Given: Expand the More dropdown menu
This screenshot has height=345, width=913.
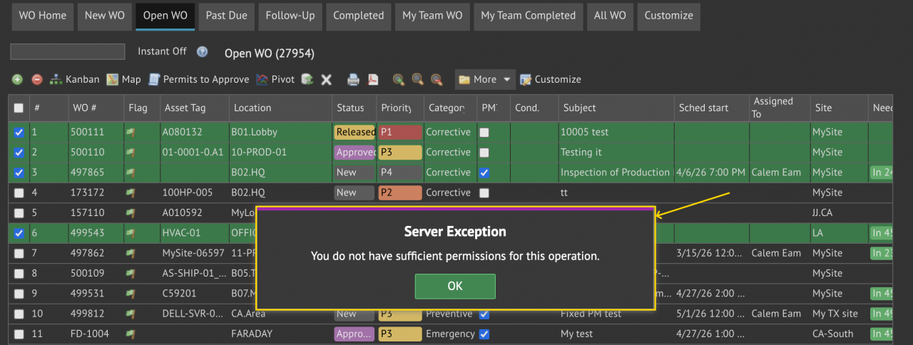Looking at the screenshot, I should point(485,80).
